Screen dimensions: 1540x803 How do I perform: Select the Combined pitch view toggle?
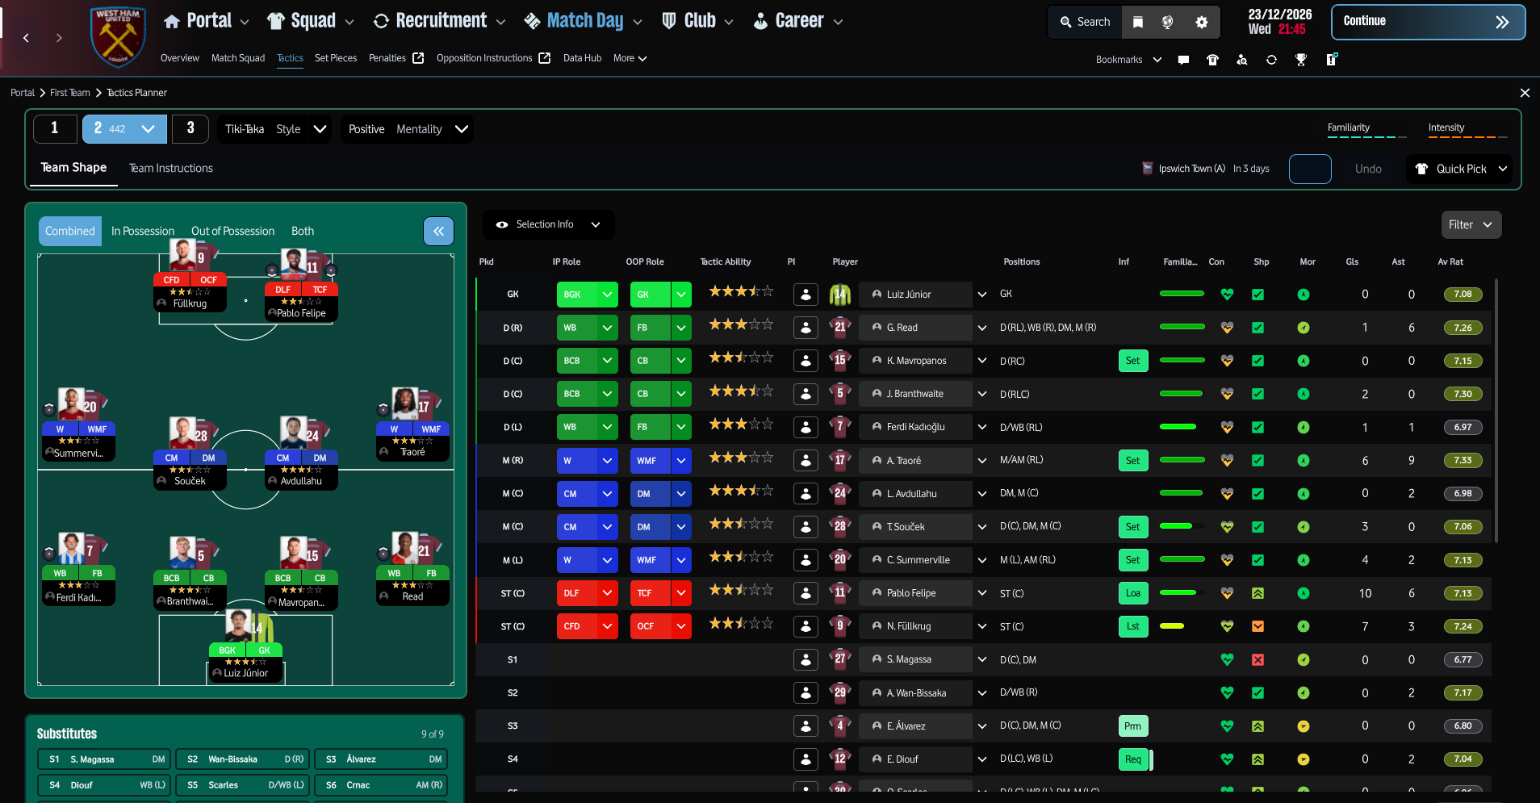click(69, 231)
